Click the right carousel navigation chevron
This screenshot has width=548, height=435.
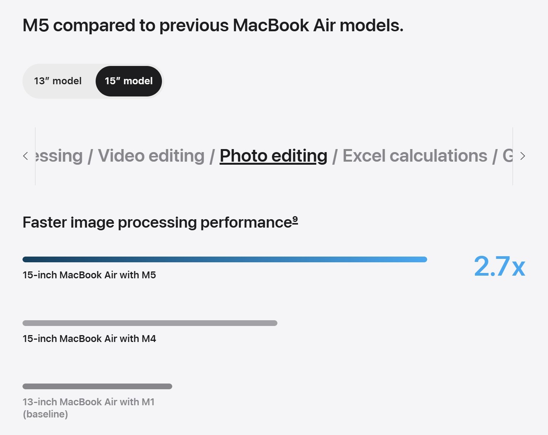click(x=522, y=156)
